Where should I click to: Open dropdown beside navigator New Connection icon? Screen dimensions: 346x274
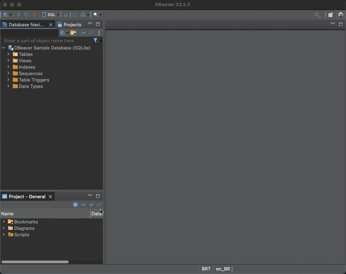coord(67,33)
